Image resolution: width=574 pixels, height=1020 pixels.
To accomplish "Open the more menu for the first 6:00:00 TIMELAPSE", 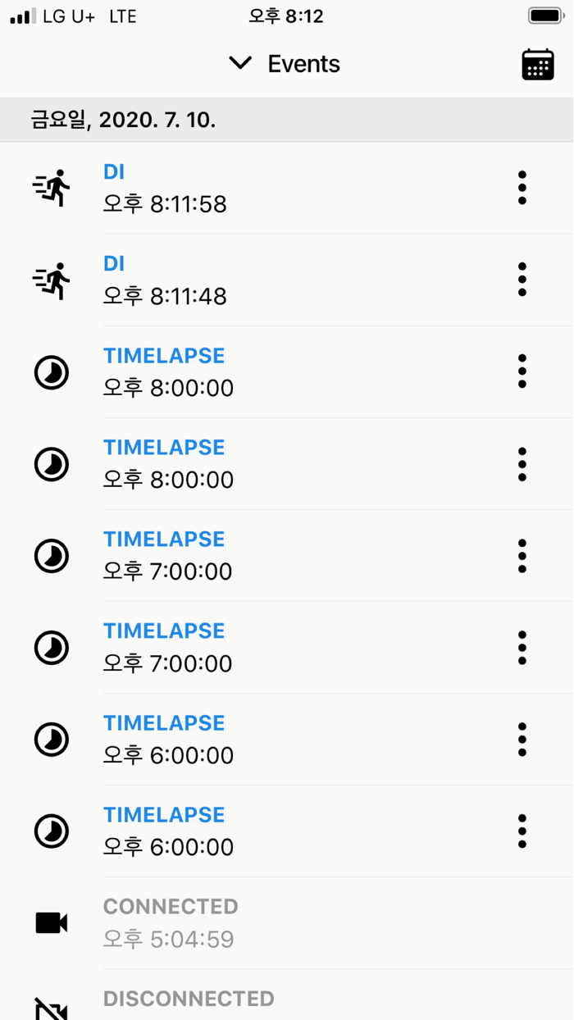I will point(522,740).
